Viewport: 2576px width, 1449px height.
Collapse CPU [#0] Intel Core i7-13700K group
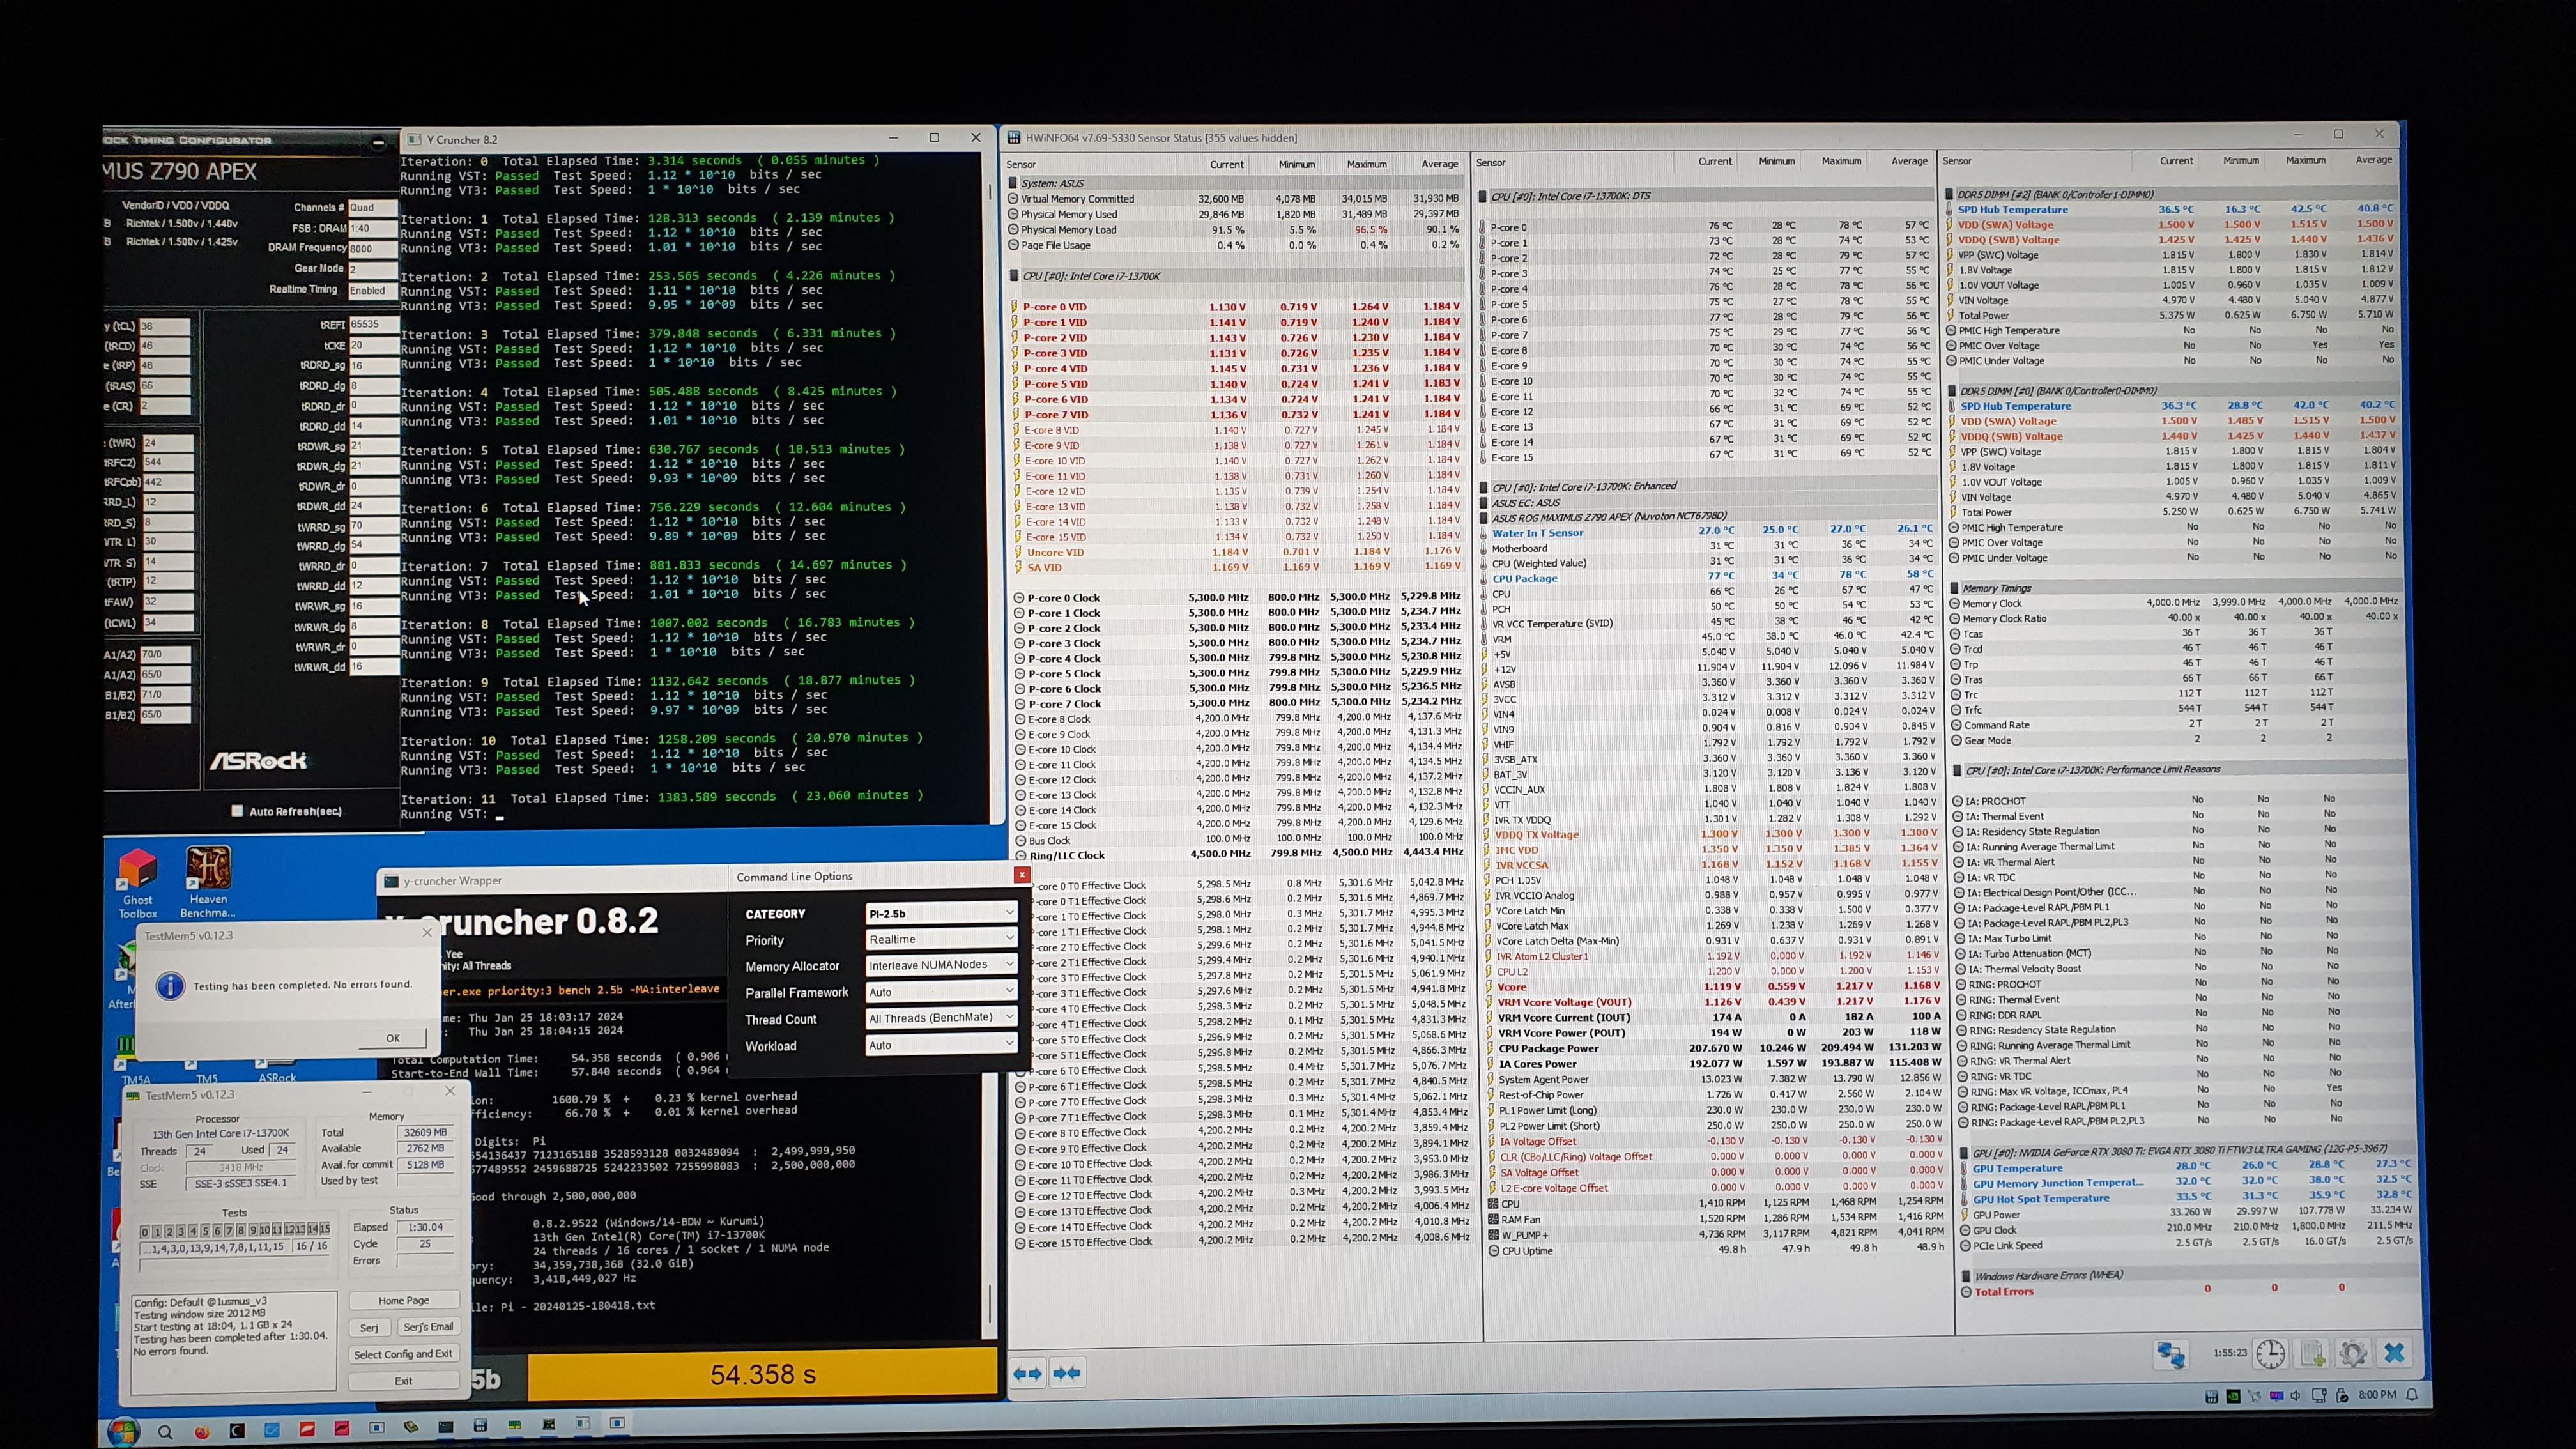(x=1014, y=276)
